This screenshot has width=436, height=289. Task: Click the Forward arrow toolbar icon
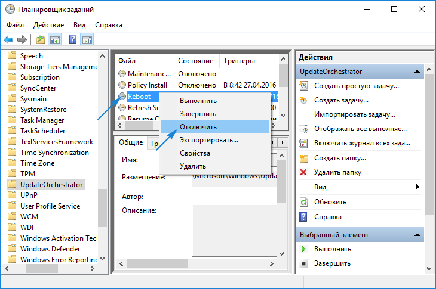tap(22, 40)
